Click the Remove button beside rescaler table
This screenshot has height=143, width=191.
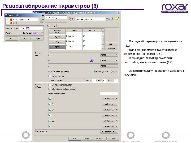coord(112,48)
